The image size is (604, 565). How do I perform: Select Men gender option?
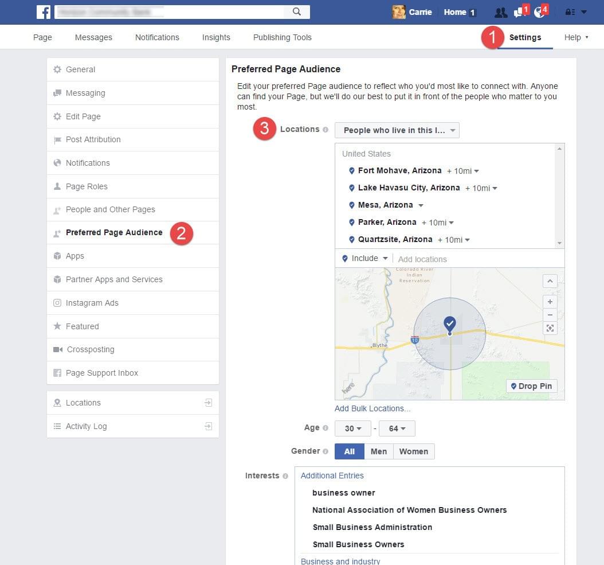379,451
